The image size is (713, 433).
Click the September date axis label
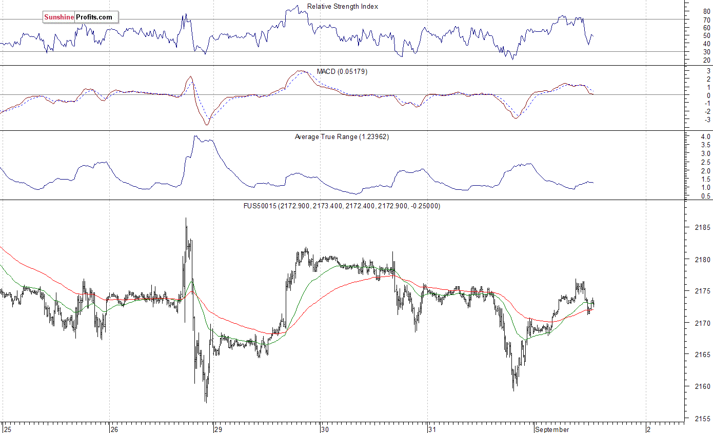tap(551, 429)
